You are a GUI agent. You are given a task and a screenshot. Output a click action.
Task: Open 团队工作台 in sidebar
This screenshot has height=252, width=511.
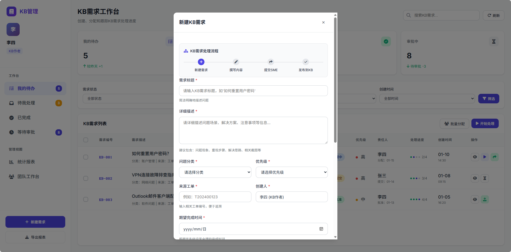coord(35,176)
